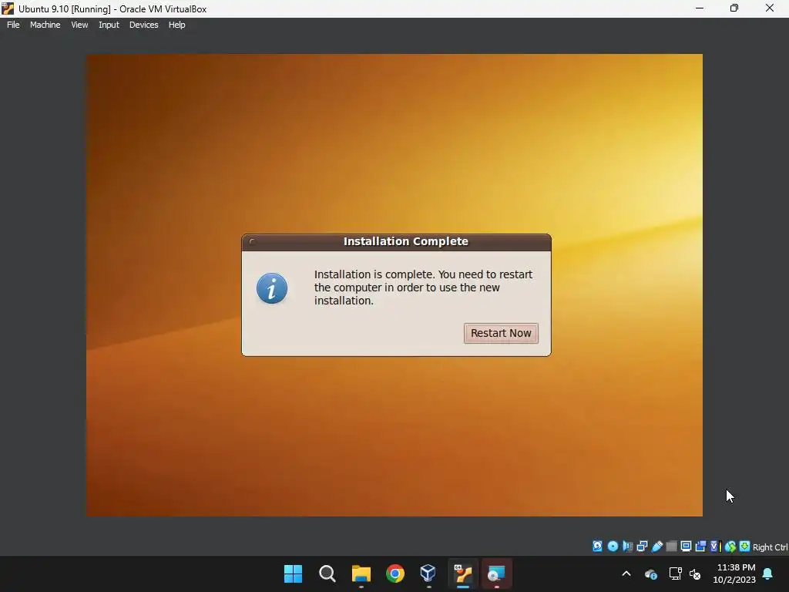Image resolution: width=789 pixels, height=592 pixels.
Task: Open the Machine menu
Action: pos(45,25)
